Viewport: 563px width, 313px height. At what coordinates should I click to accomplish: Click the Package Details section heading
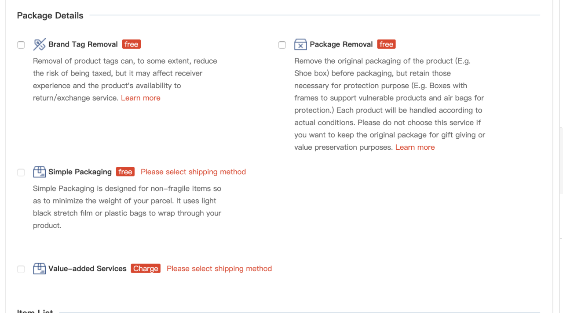[50, 15]
